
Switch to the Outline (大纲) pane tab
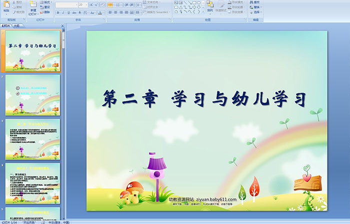pos(16,26)
